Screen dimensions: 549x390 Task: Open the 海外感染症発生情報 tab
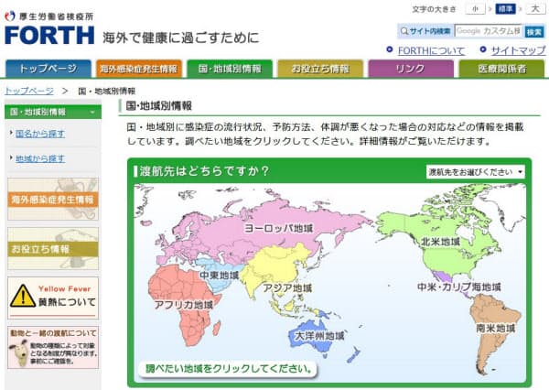click(x=138, y=69)
